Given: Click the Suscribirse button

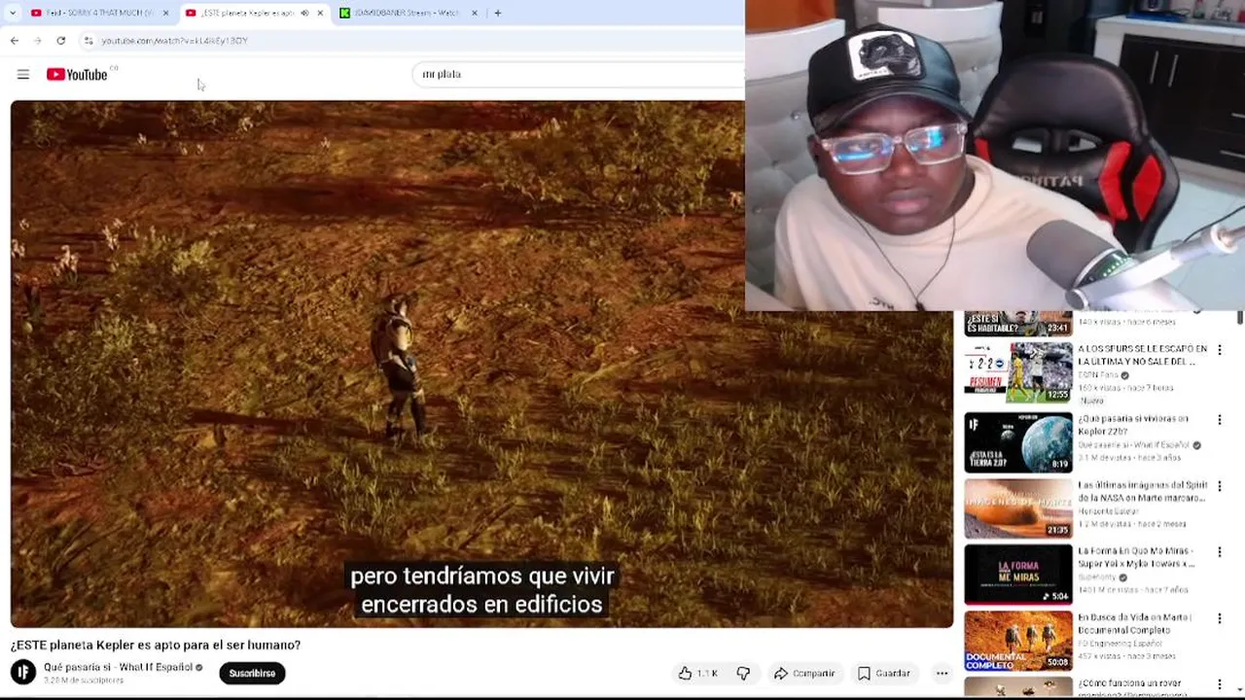Looking at the screenshot, I should (252, 673).
